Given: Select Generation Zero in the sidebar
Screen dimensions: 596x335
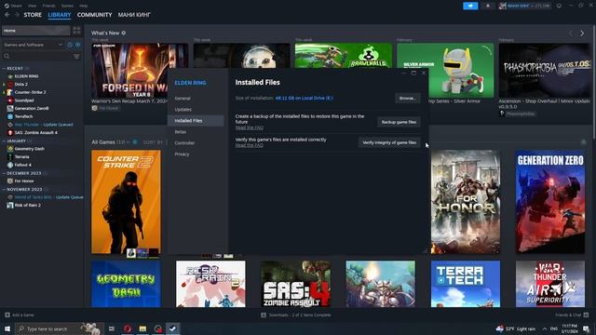Looking at the screenshot, I should pyautogui.click(x=31, y=108).
